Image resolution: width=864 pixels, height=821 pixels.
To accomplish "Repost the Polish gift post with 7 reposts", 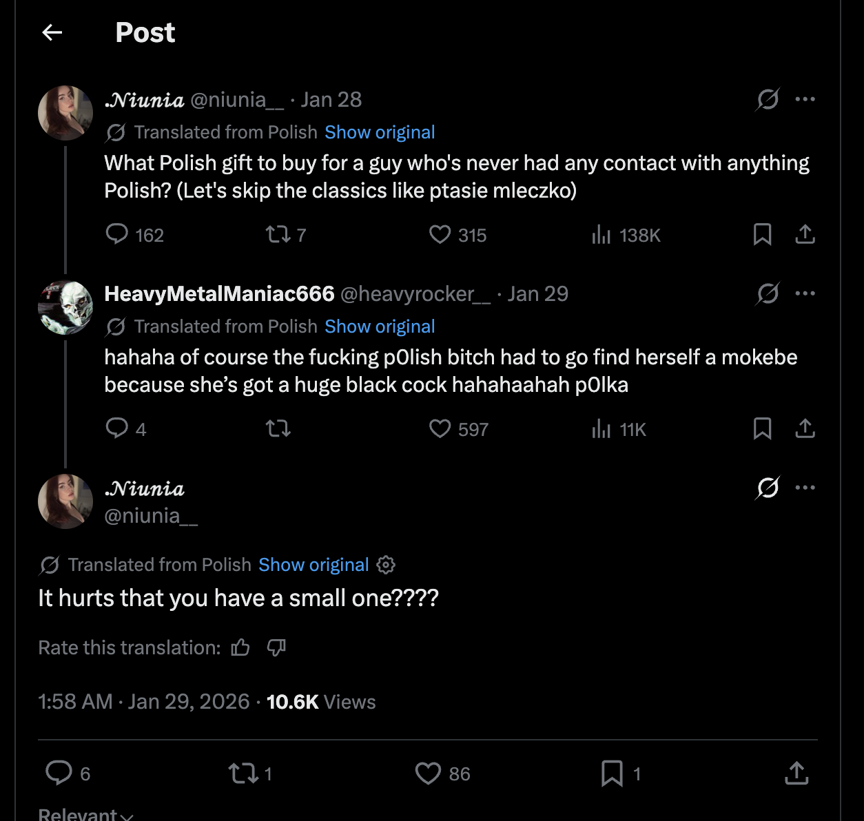I will (x=278, y=235).
